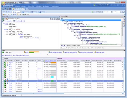The image size is (127, 98).
Task: Open the Help link in header
Action: pyautogui.click(x=124, y=5)
